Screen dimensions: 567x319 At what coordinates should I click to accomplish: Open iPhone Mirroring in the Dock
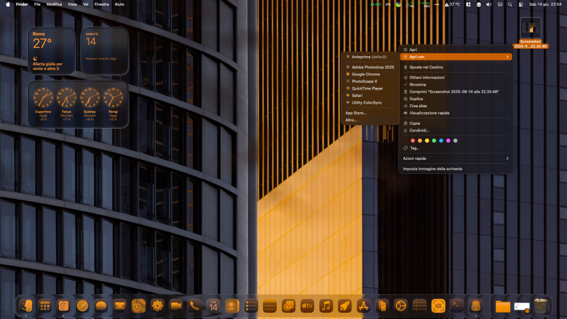click(382, 306)
